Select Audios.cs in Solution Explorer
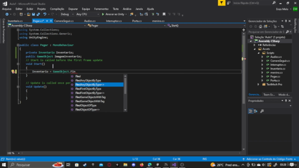The height and width of the screenshot is (168, 299). (276, 57)
